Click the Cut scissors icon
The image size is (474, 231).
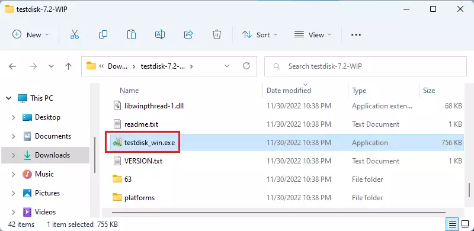point(75,34)
